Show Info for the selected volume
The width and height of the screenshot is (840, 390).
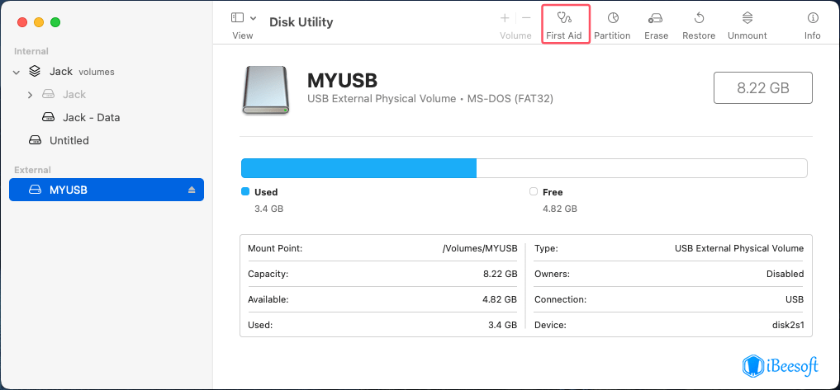(813, 25)
